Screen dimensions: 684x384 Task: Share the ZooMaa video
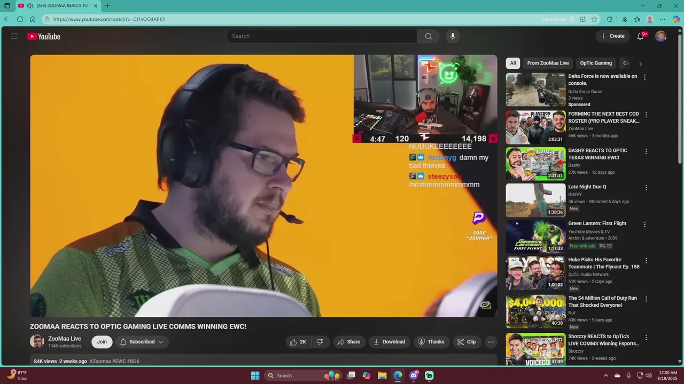(348, 342)
